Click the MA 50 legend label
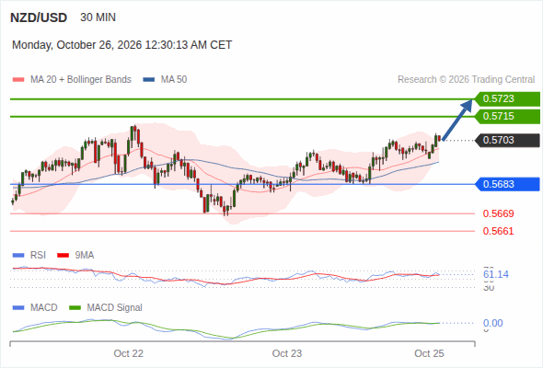 pyautogui.click(x=174, y=80)
